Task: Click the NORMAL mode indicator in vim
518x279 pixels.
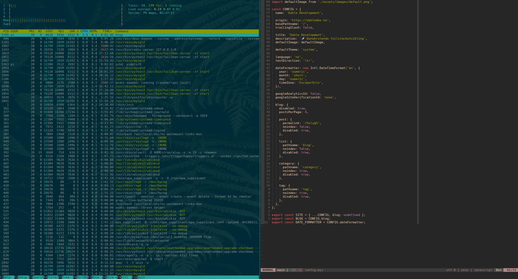Action: (x=268, y=270)
